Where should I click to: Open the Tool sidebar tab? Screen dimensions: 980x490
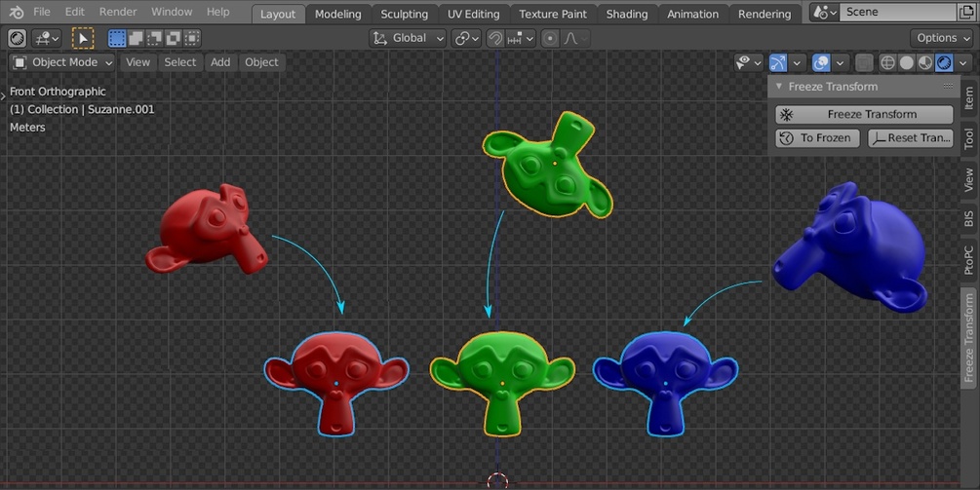tap(968, 138)
